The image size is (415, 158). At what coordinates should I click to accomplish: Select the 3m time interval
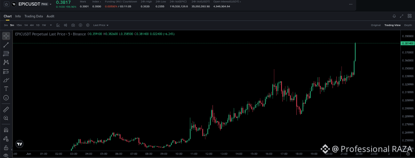(6, 25)
